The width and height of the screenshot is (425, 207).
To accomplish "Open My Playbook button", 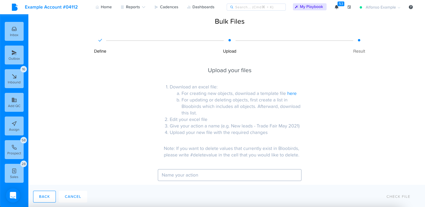I will coord(309,7).
